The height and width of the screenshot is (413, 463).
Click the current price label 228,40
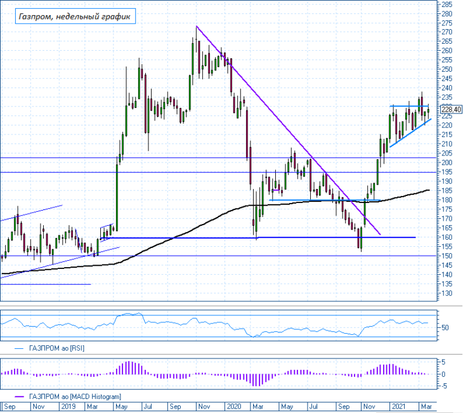pyautogui.click(x=451, y=110)
